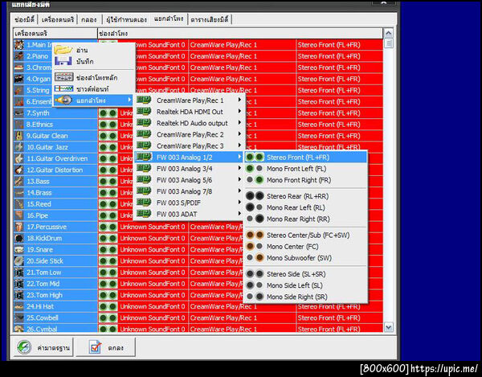Click the green speaker indicators in the Synth row
The image size is (482, 377).
click(x=108, y=113)
